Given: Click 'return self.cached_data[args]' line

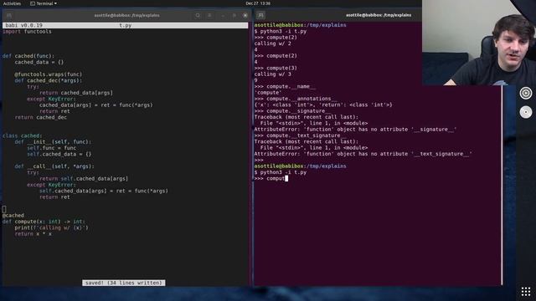Looking at the screenshot, I should pos(84,179).
